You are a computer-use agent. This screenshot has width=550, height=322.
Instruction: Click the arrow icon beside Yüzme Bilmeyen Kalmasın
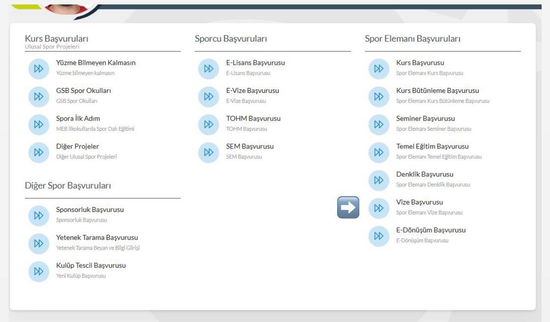pos(38,68)
